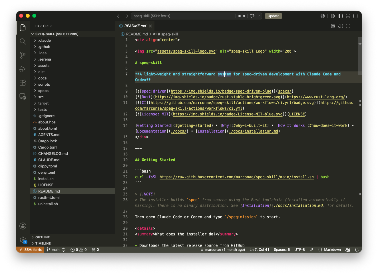Click the Update button
This screenshot has height=274, width=378.
tap(273, 16)
